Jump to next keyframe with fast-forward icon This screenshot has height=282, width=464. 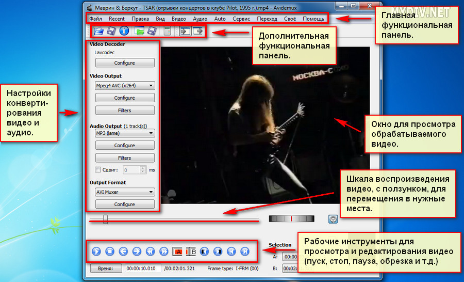163,252
